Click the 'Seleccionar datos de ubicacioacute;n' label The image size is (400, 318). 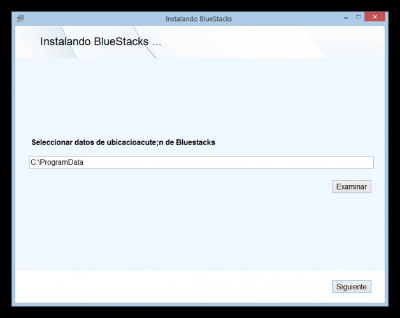123,142
